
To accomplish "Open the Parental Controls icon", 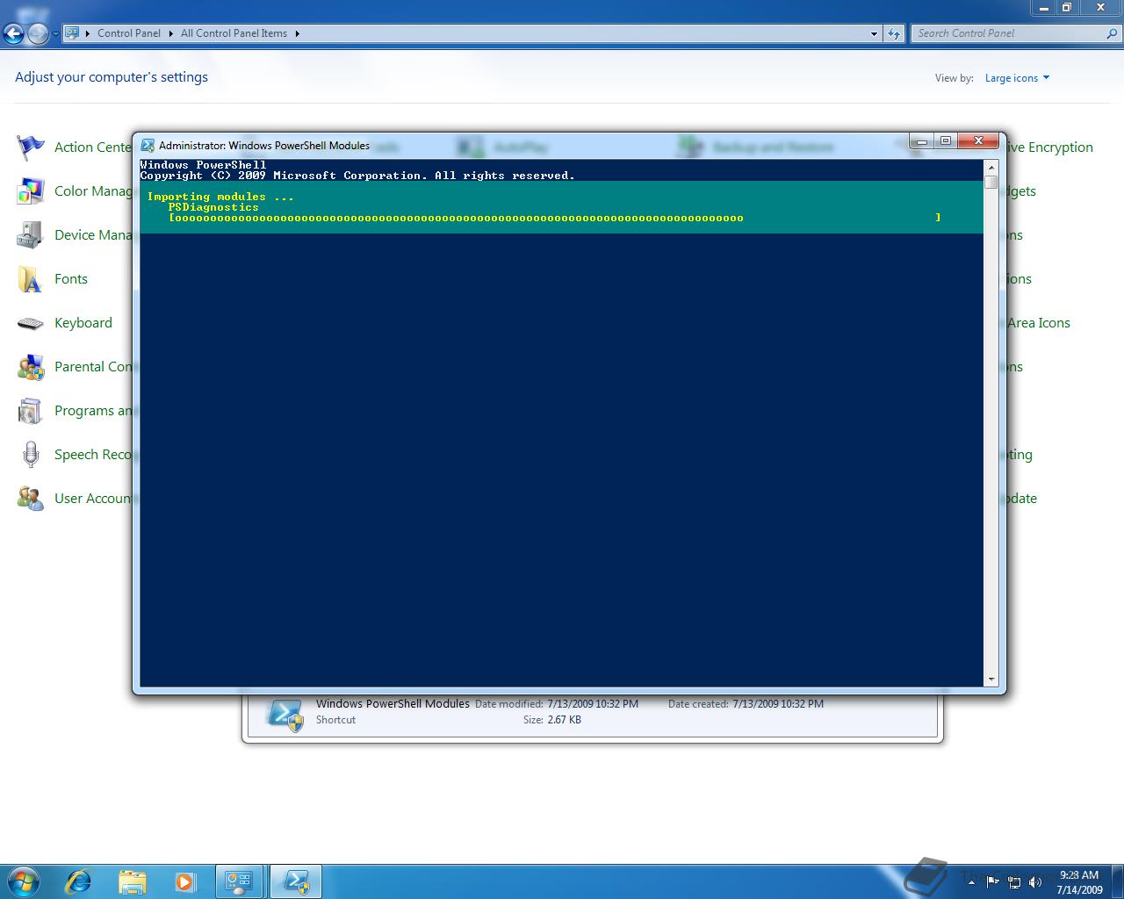I will point(31,367).
